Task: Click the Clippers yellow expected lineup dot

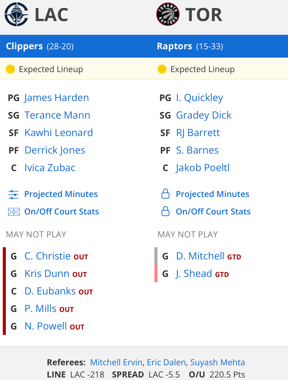Action: pyautogui.click(x=10, y=69)
